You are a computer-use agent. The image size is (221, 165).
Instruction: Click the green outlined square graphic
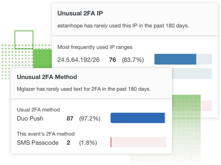[24, 40]
